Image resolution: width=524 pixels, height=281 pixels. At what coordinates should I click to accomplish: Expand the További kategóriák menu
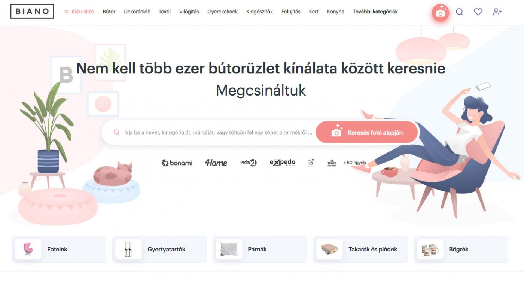click(375, 12)
